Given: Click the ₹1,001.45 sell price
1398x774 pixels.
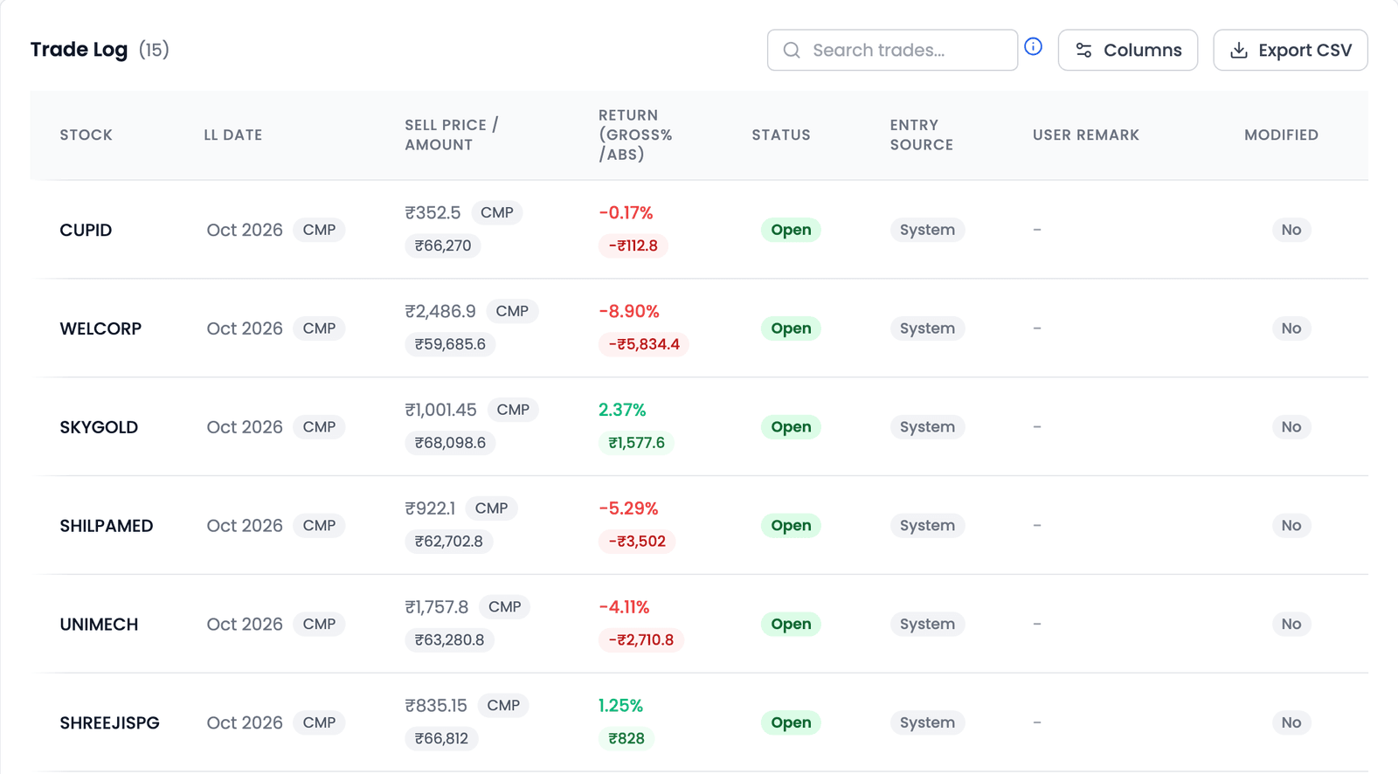Looking at the screenshot, I should click(440, 411).
